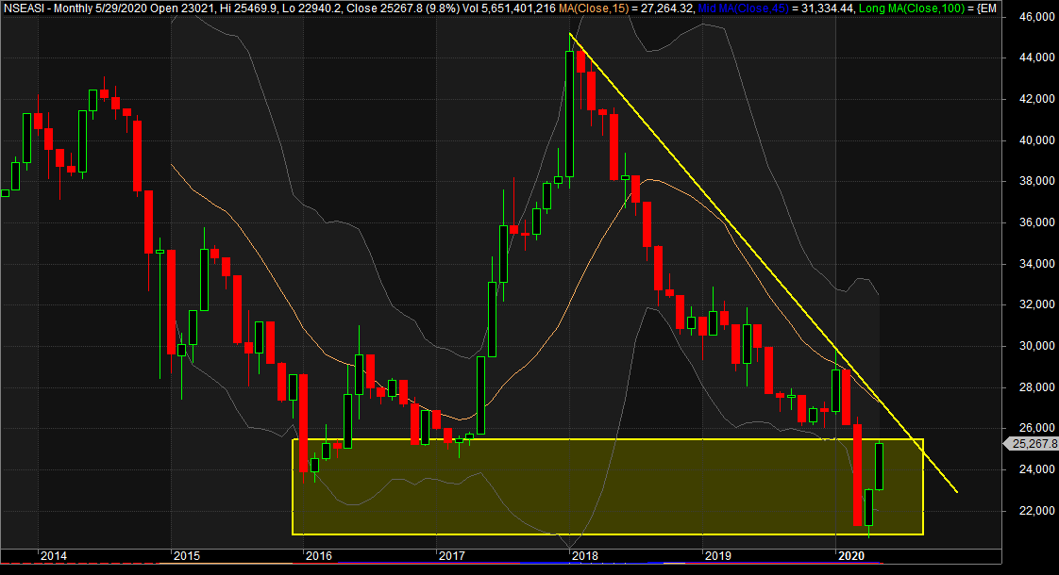Image resolution: width=1059 pixels, height=575 pixels.
Task: Click the 28,000 price axis label
Action: pos(1036,387)
